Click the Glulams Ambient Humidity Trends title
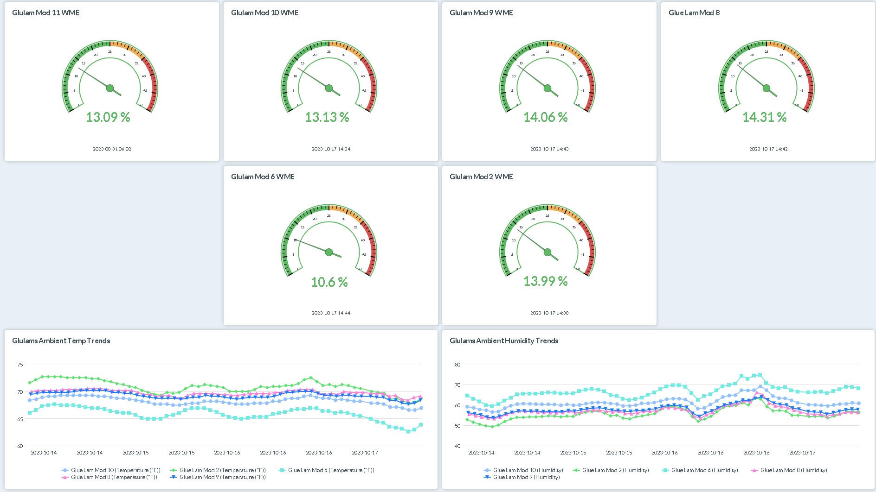Screen dimensions: 876x492 504,341
